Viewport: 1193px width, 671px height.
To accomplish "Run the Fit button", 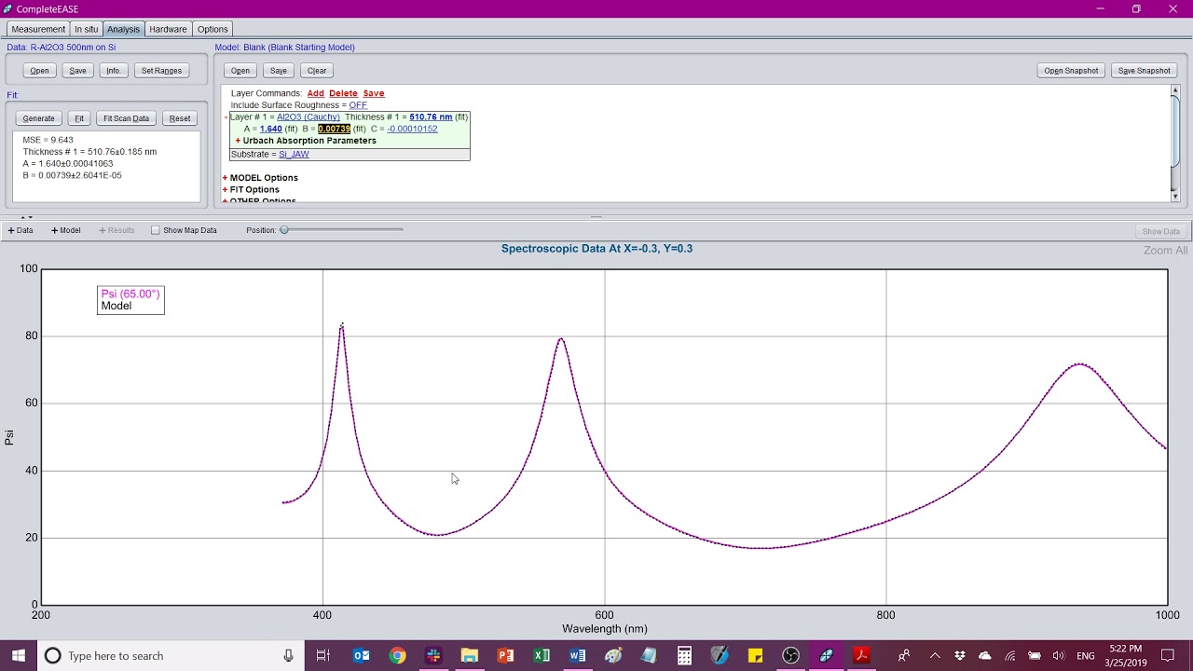I will [x=79, y=118].
